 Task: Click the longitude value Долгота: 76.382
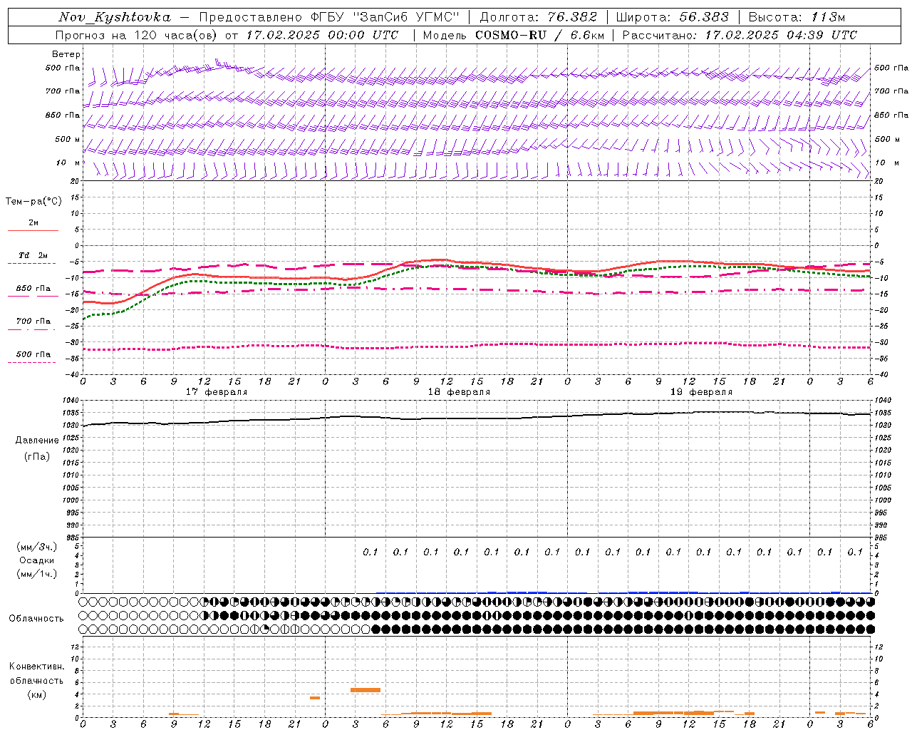(x=539, y=17)
